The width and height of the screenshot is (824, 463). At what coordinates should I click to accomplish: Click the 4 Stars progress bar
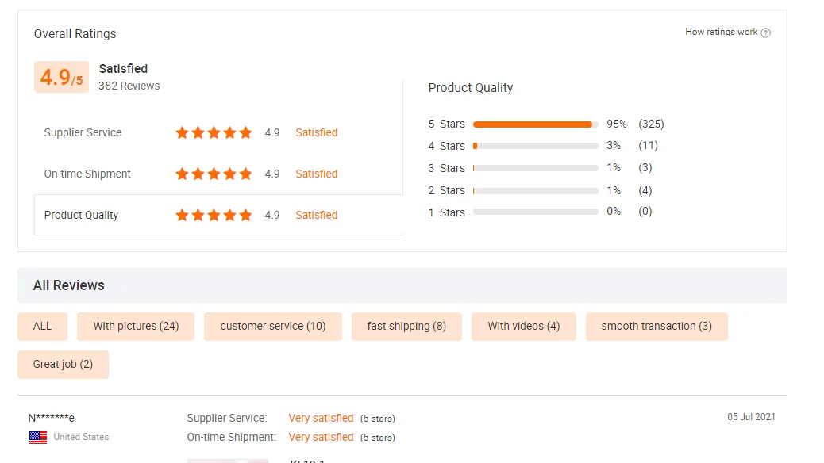click(x=535, y=146)
